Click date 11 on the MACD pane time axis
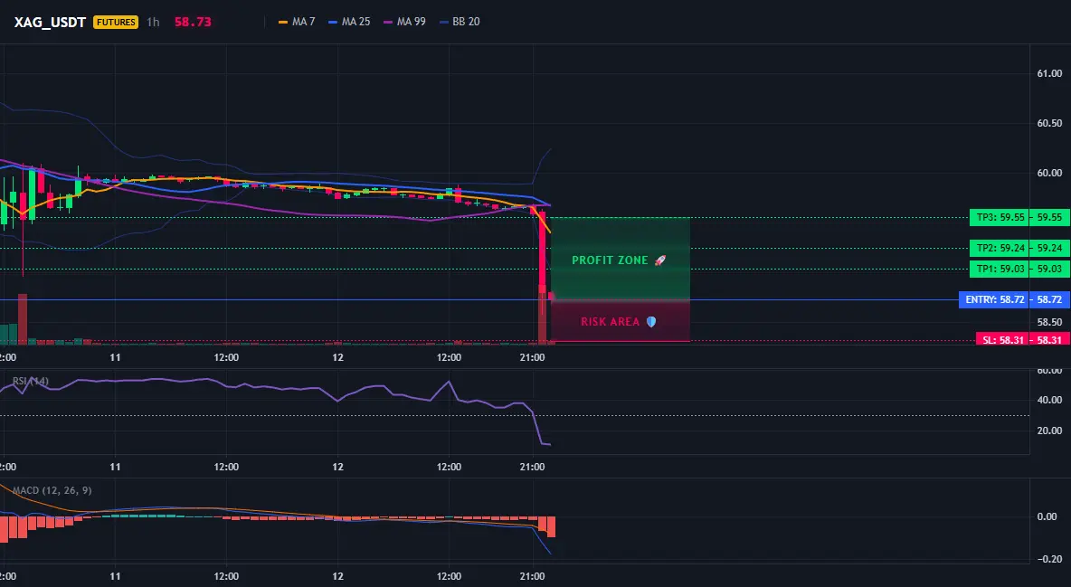Viewport: 1071px width, 587px height. pos(115,576)
